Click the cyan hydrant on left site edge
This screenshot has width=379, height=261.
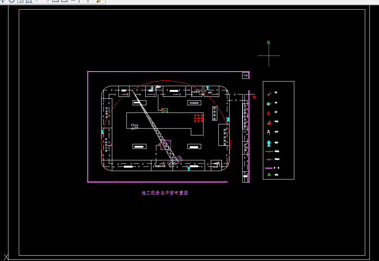pyautogui.click(x=102, y=132)
